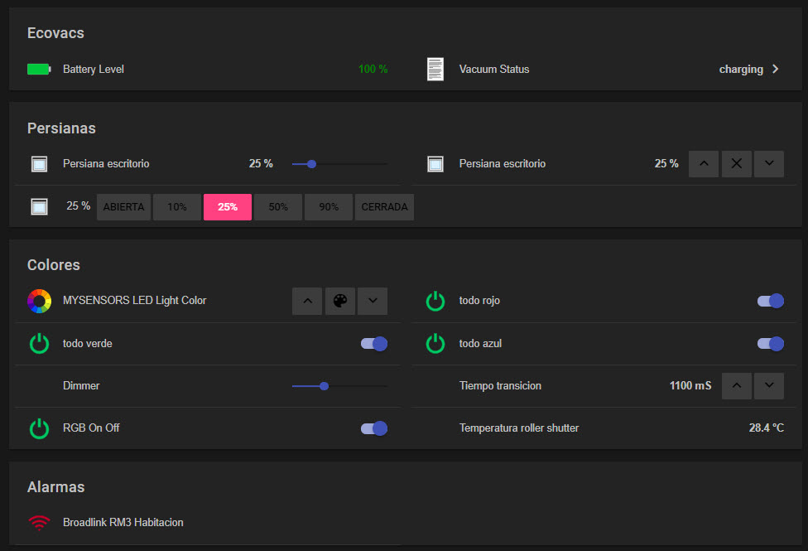Open the MYSENSORS LED color wheel icon
808x551 pixels.
click(39, 301)
